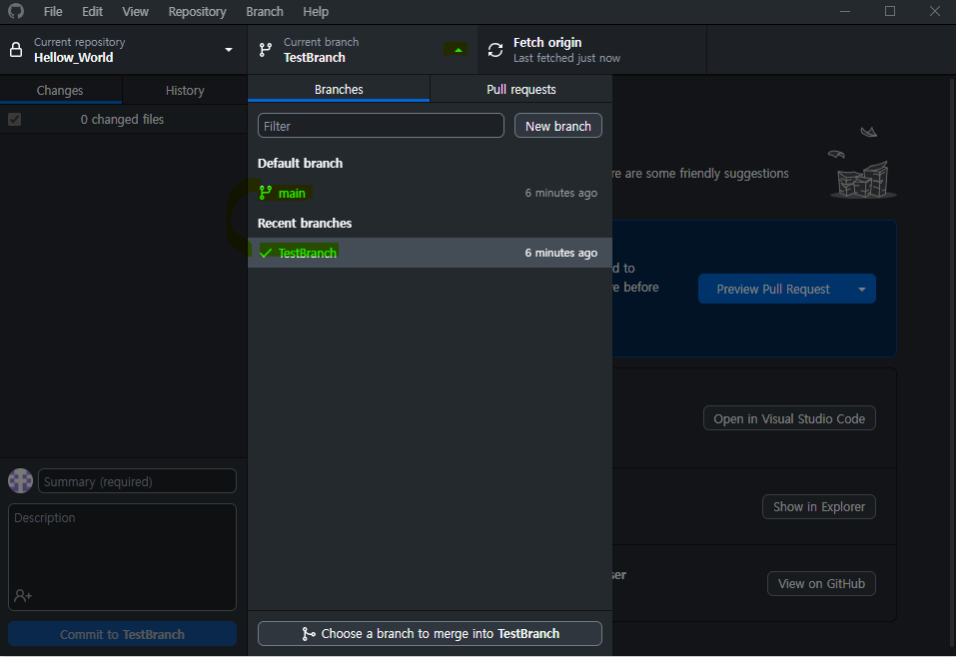
Task: Click the '6 minutes ago' text on main row
Action: 561,193
